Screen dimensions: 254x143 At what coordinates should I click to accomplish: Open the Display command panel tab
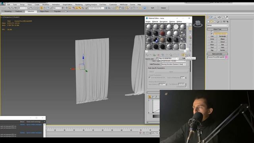click(x=223, y=17)
